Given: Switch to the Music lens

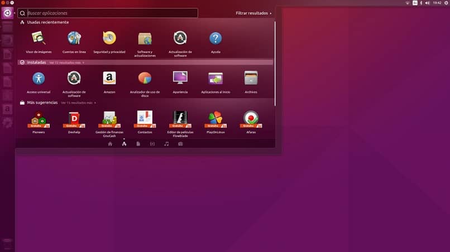Looking at the screenshot, I should pyautogui.click(x=166, y=144).
